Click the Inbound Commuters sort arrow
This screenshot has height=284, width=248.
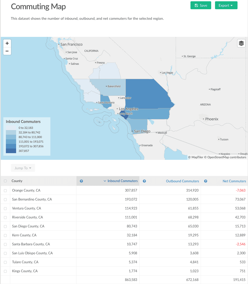point(105,181)
